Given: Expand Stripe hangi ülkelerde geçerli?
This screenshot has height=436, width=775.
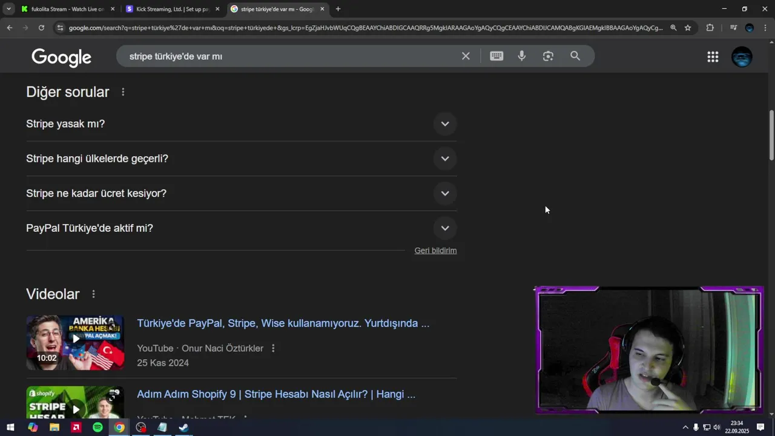Looking at the screenshot, I should coord(445,159).
